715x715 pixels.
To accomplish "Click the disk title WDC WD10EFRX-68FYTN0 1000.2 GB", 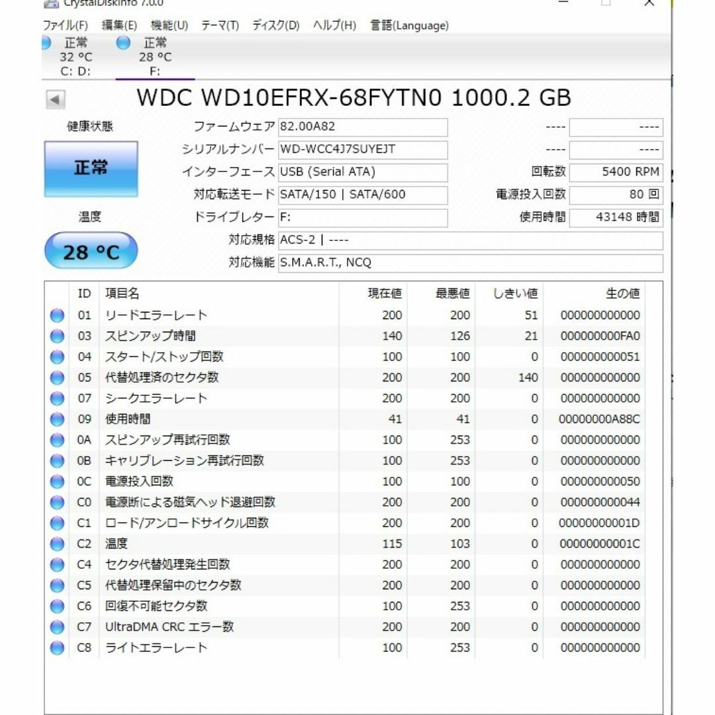I will coord(354,98).
